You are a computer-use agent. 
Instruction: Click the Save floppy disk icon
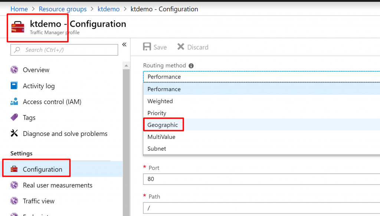(147, 47)
